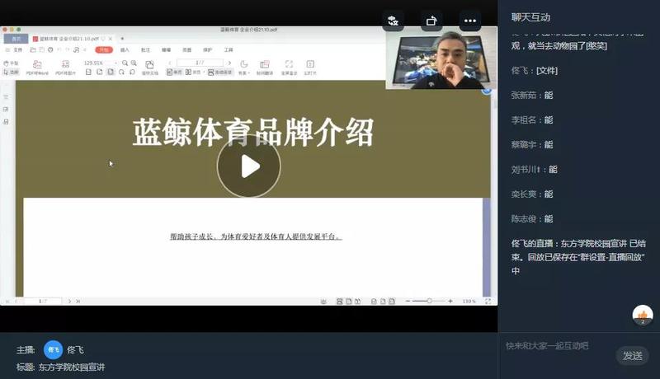Click the zoom out magnifier icon
The image size is (660, 379).
(125, 63)
